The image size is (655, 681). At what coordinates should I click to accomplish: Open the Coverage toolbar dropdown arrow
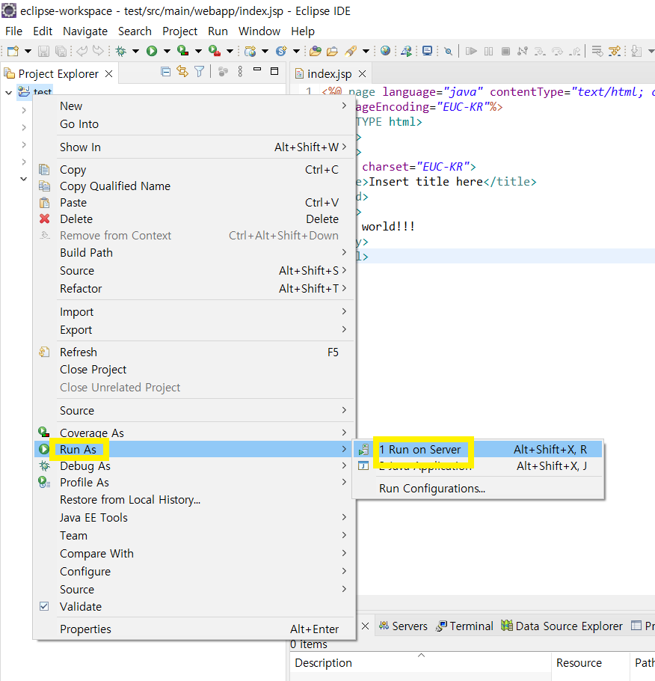tap(198, 51)
